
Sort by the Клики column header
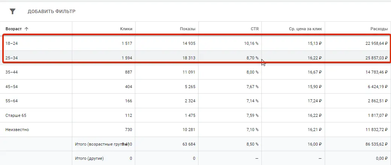point(126,29)
